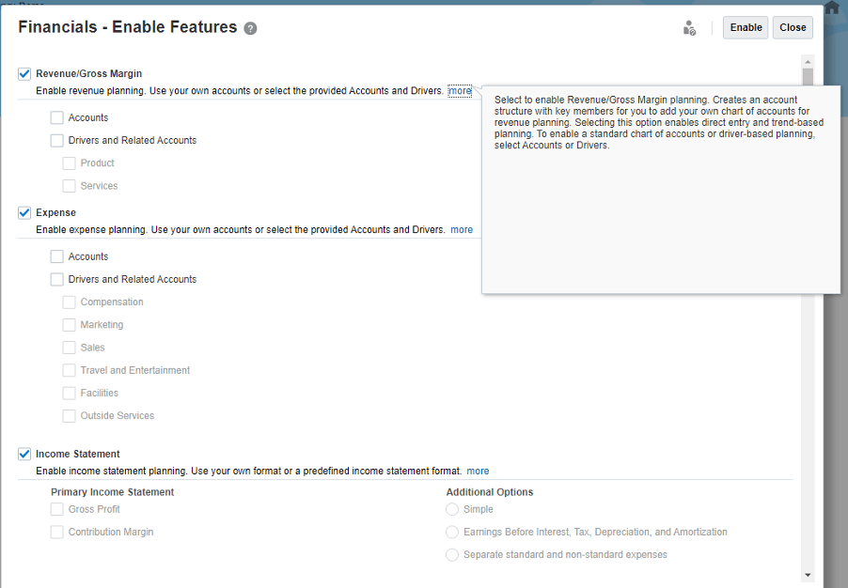Screen dimensions: 848x588
Task: Select the Travel and Entertainment checkbox
Action: [x=69, y=370]
